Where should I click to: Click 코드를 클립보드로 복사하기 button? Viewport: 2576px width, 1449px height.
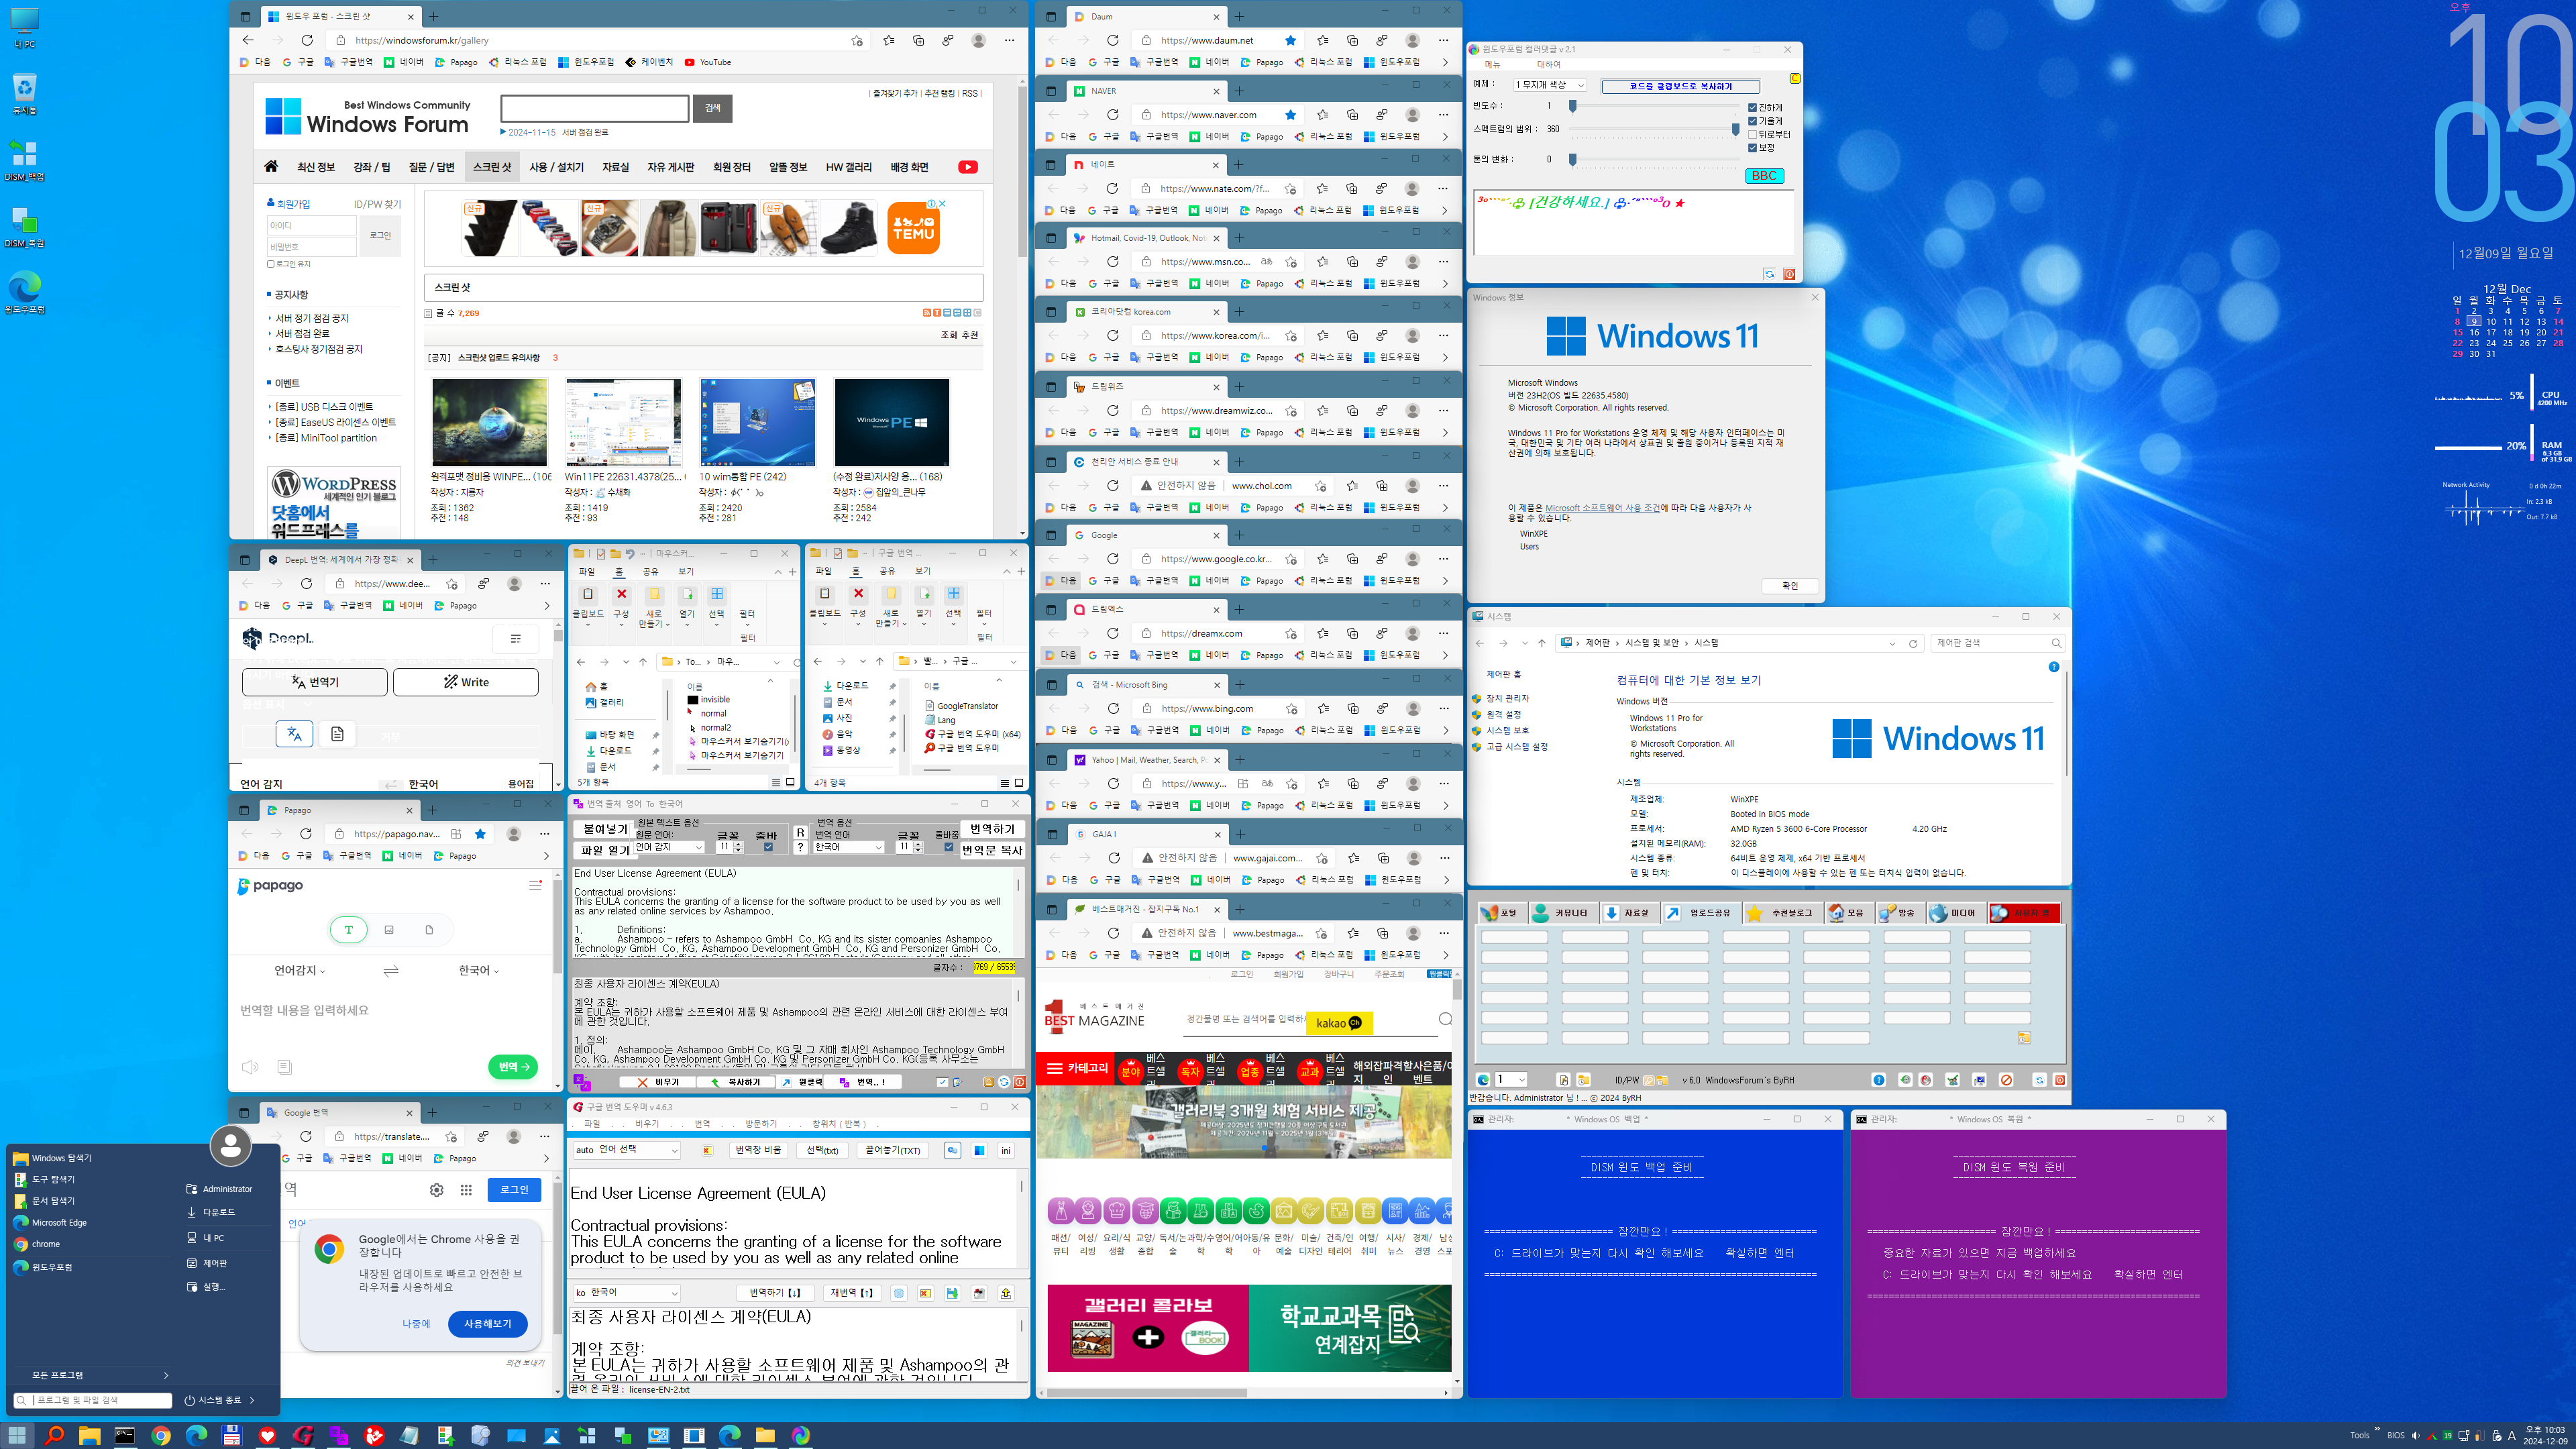(1680, 86)
